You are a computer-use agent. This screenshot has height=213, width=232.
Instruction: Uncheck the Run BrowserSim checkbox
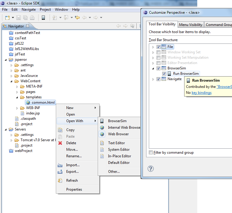coord(164,74)
